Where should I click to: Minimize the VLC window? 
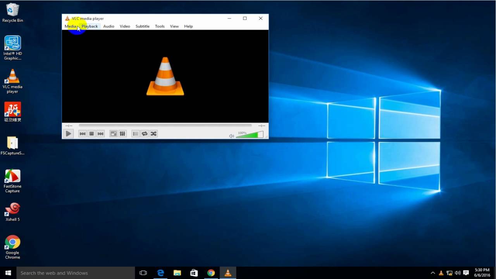229,18
